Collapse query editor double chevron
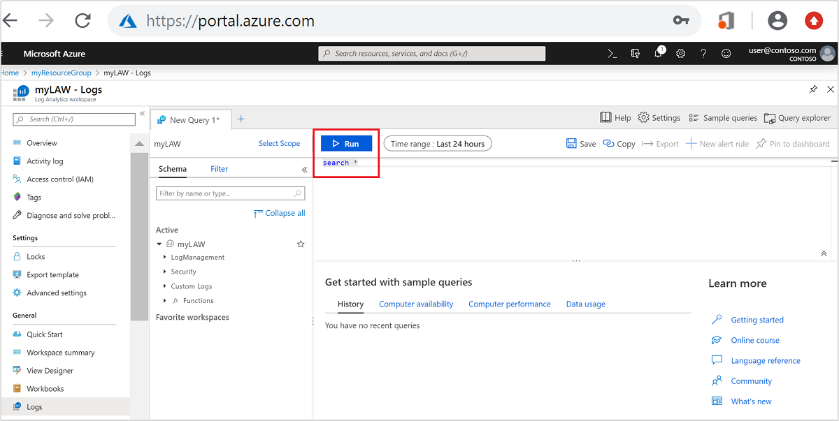Screen dimensions: 839x421 [x=824, y=254]
